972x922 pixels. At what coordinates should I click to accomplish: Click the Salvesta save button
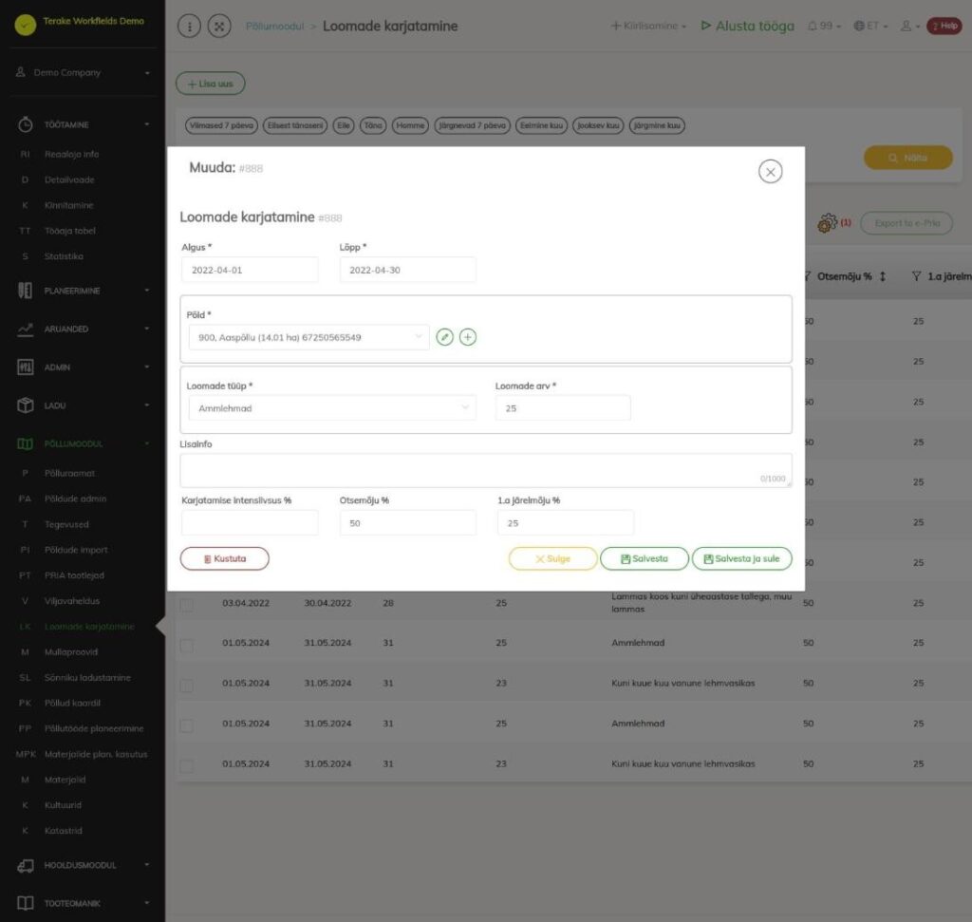click(645, 558)
